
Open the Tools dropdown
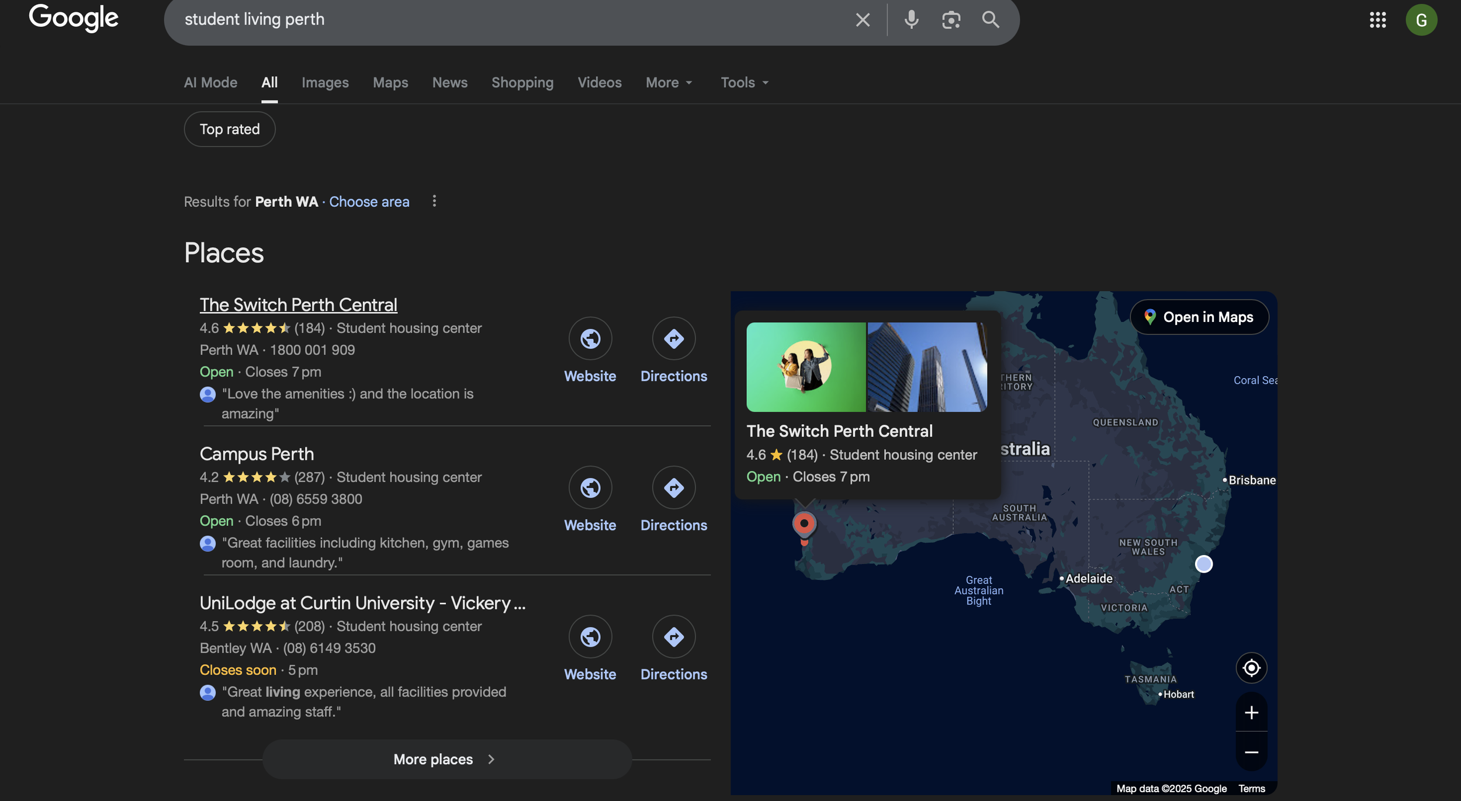[x=744, y=82]
